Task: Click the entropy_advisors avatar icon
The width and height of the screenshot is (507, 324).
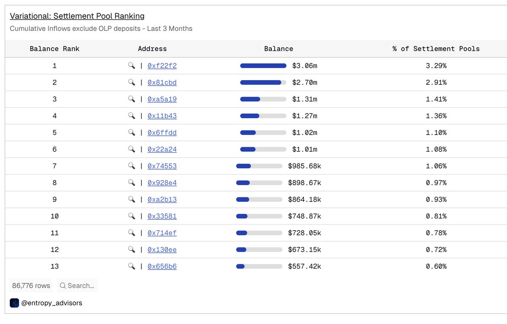Action: (14, 303)
